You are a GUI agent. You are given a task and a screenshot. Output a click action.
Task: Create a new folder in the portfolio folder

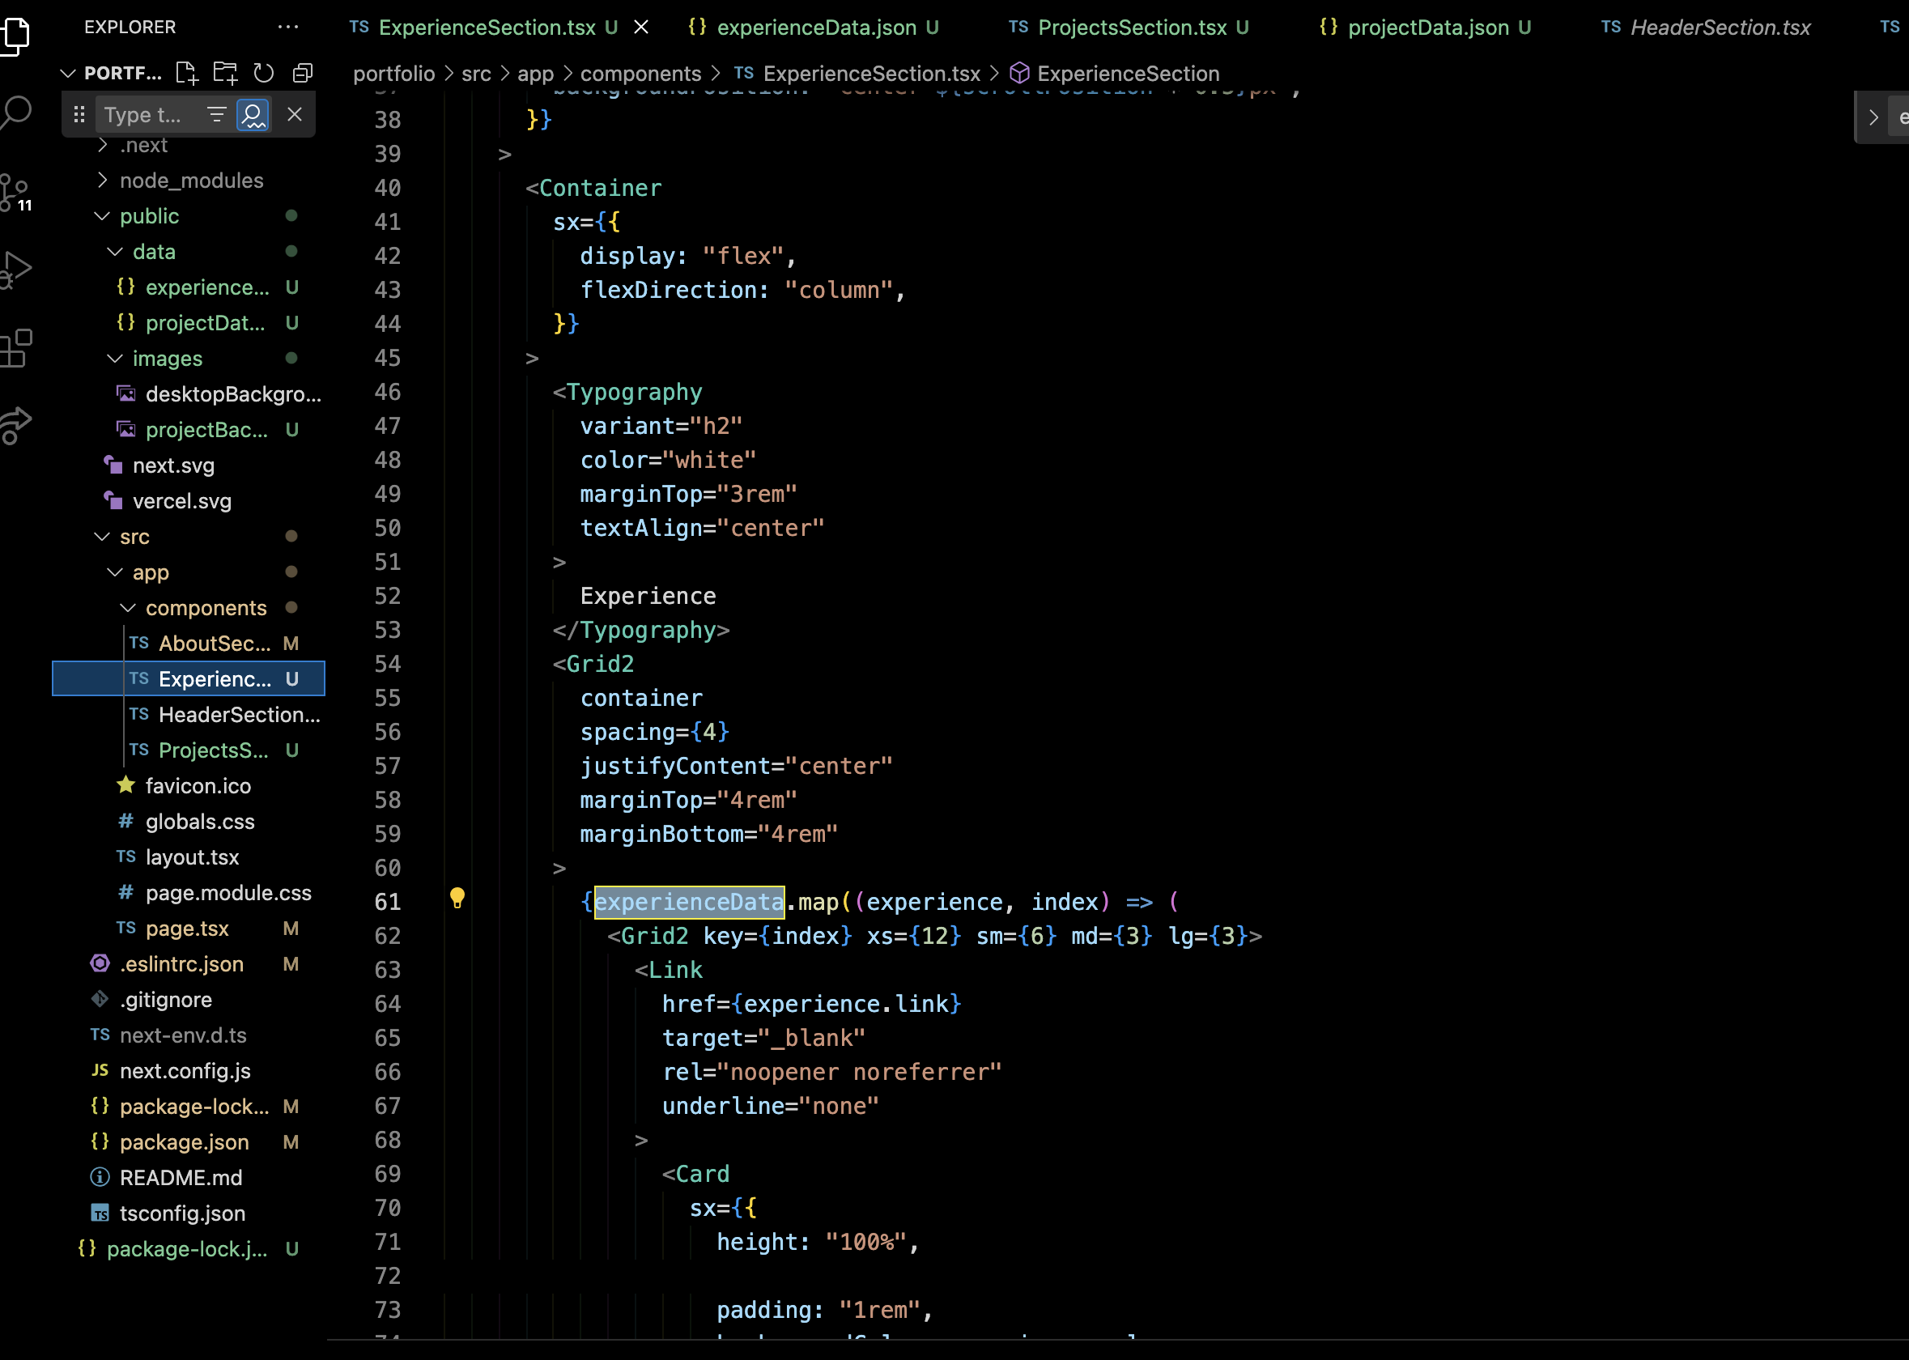coord(225,73)
